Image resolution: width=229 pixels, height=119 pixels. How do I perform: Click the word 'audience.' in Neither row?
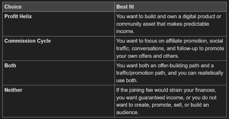click(x=128, y=112)
